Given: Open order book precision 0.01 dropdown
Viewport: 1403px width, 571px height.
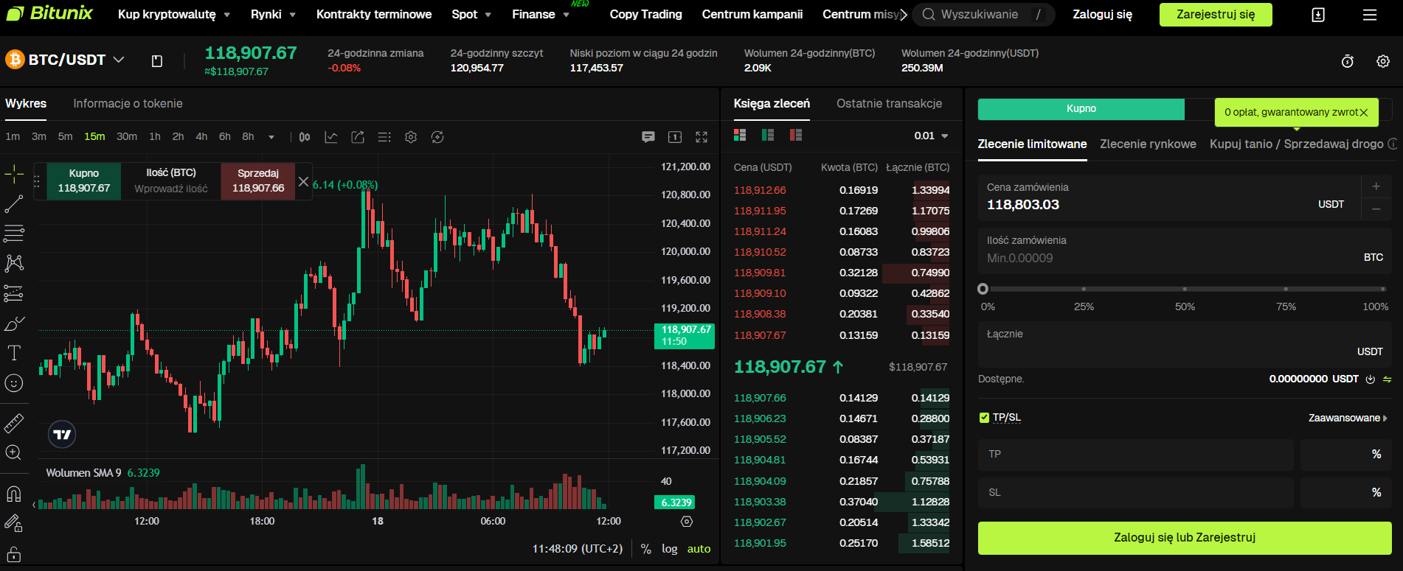Looking at the screenshot, I should [931, 136].
